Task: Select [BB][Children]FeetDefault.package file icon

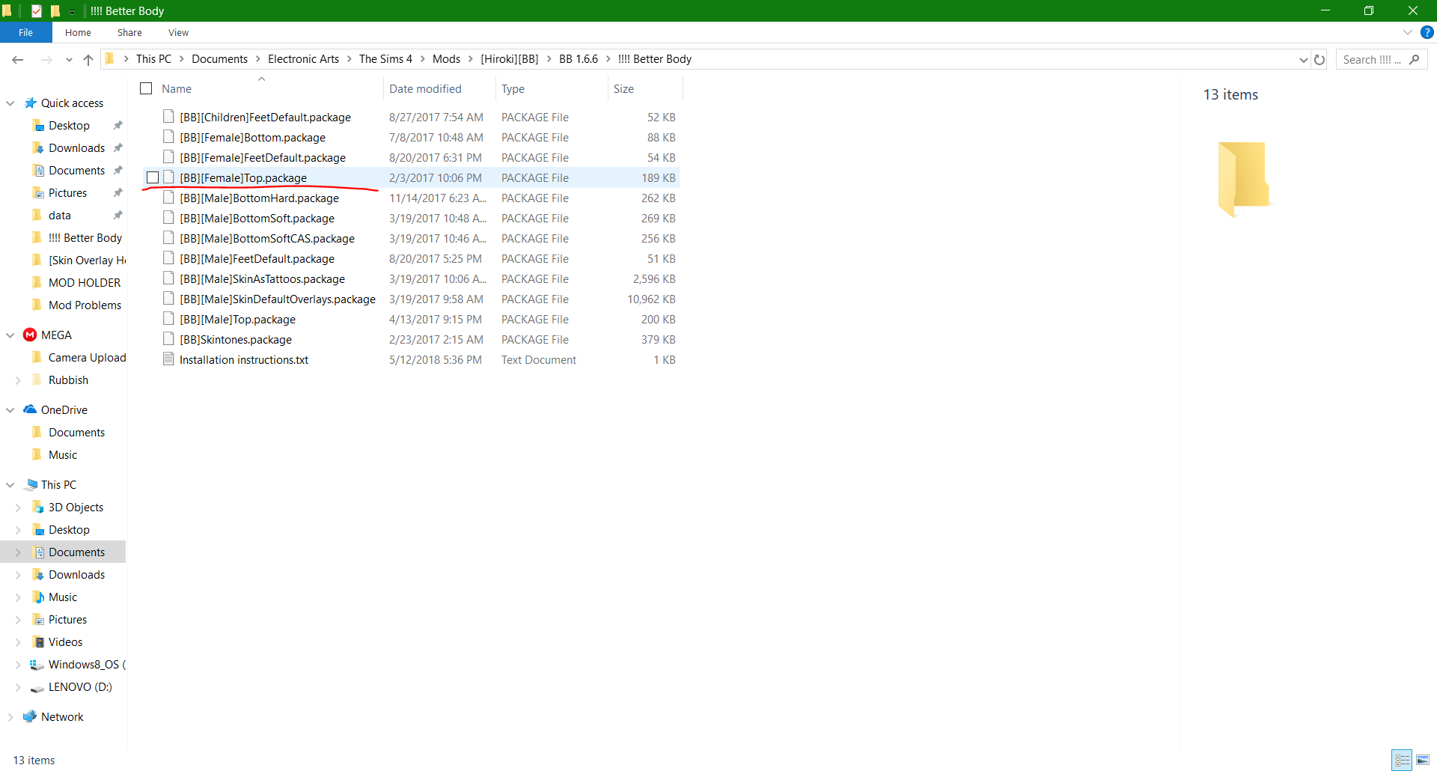Action: [x=168, y=117]
